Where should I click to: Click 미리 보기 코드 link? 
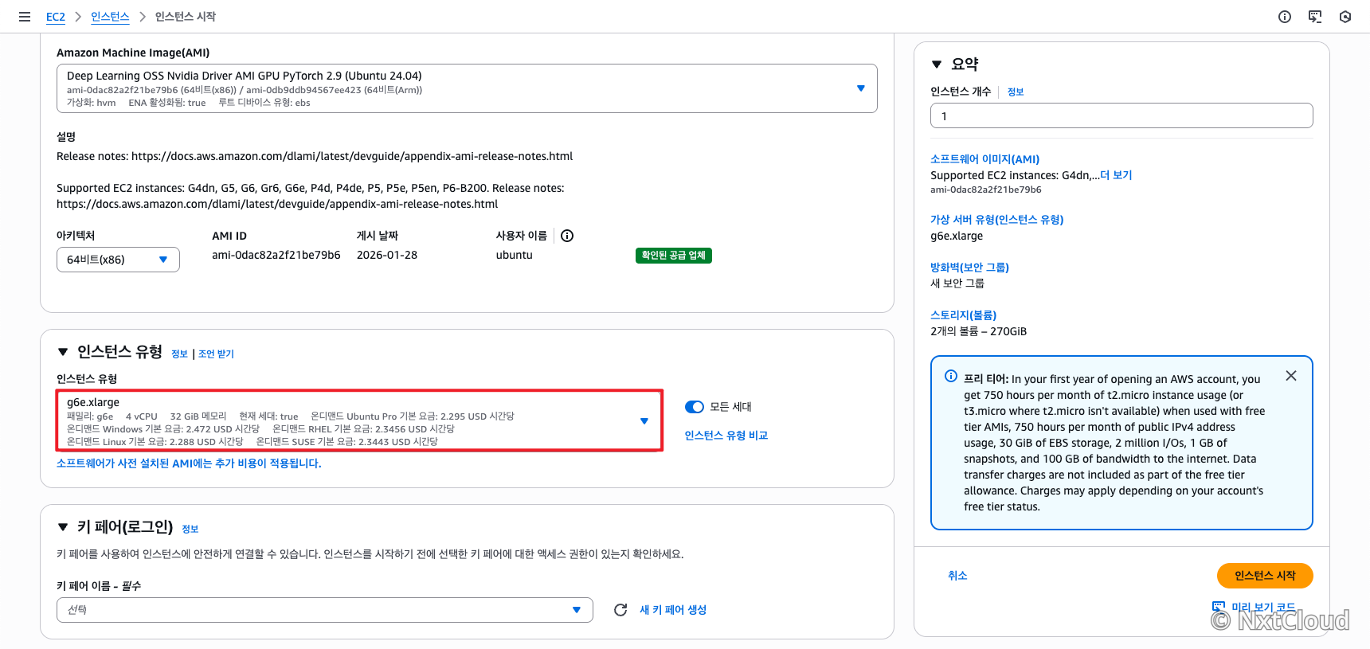[1263, 608]
